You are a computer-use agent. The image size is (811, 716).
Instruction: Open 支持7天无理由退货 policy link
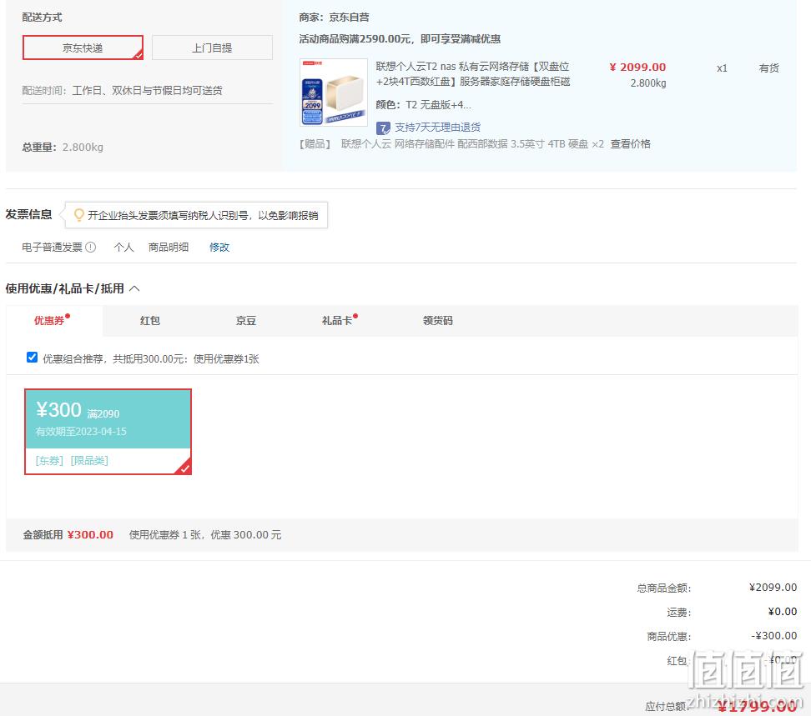tap(437, 127)
